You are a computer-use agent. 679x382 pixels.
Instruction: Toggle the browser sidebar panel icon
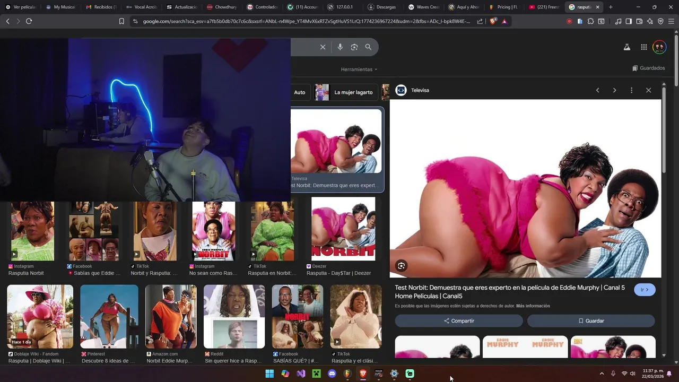tap(629, 21)
